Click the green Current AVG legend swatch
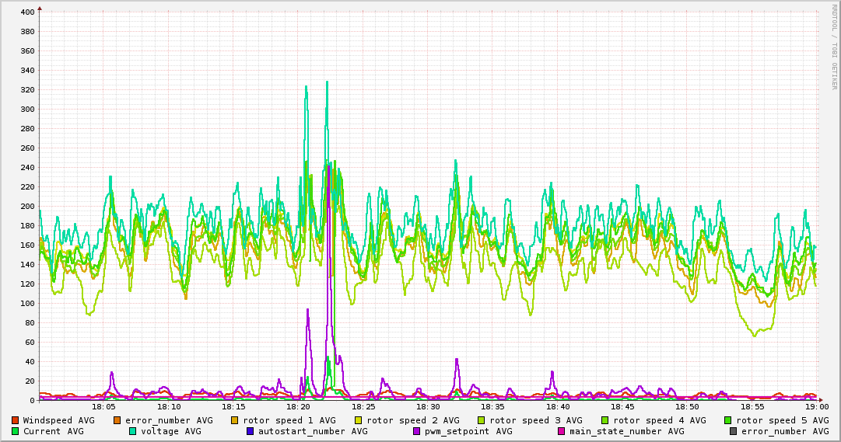Screen dimensions: 841x442 tap(15, 431)
